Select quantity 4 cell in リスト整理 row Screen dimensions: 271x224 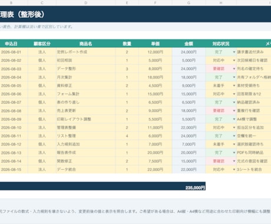(127, 136)
